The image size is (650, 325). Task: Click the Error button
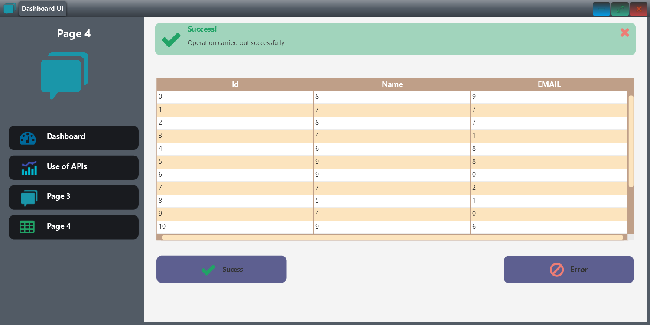tap(569, 270)
